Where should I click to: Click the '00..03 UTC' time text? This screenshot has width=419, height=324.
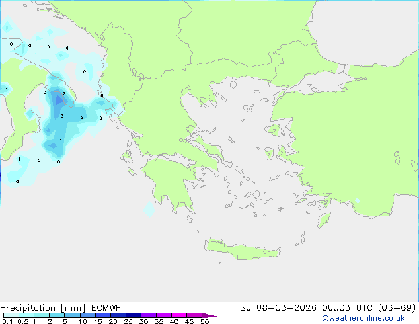pos(347,308)
